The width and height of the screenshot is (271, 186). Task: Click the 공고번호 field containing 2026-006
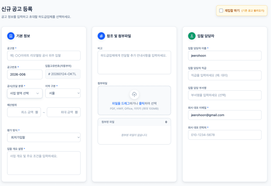pyautogui.click(x=25, y=75)
